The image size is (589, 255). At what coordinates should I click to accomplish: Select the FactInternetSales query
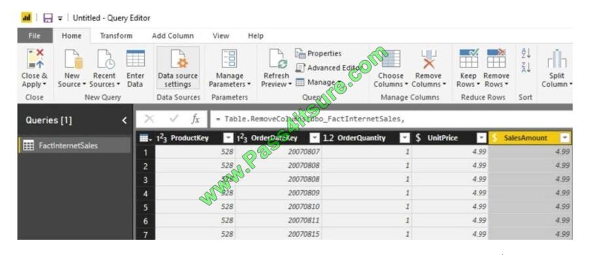(74, 146)
